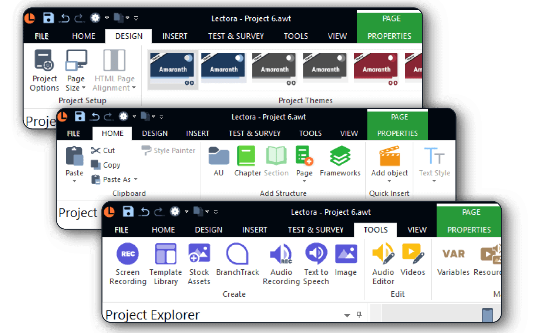Choose first gray Amaranth theme

[275, 69]
